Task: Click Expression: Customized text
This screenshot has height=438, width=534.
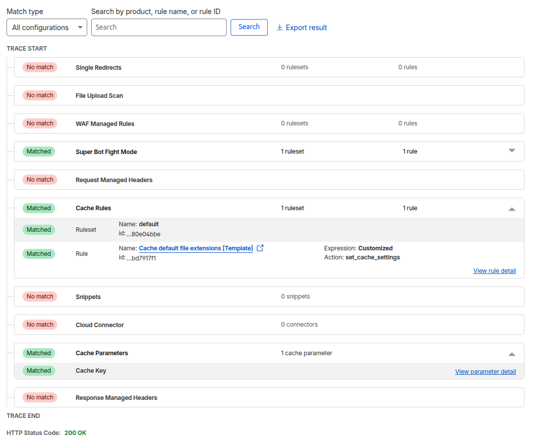Action: tap(359, 248)
